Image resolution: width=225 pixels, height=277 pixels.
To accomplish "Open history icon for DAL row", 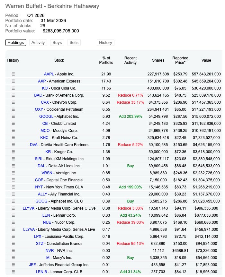I will [x=13, y=166].
